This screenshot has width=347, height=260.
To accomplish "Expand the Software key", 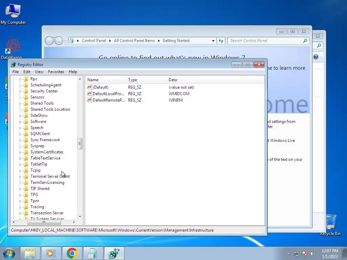I will tap(20, 122).
